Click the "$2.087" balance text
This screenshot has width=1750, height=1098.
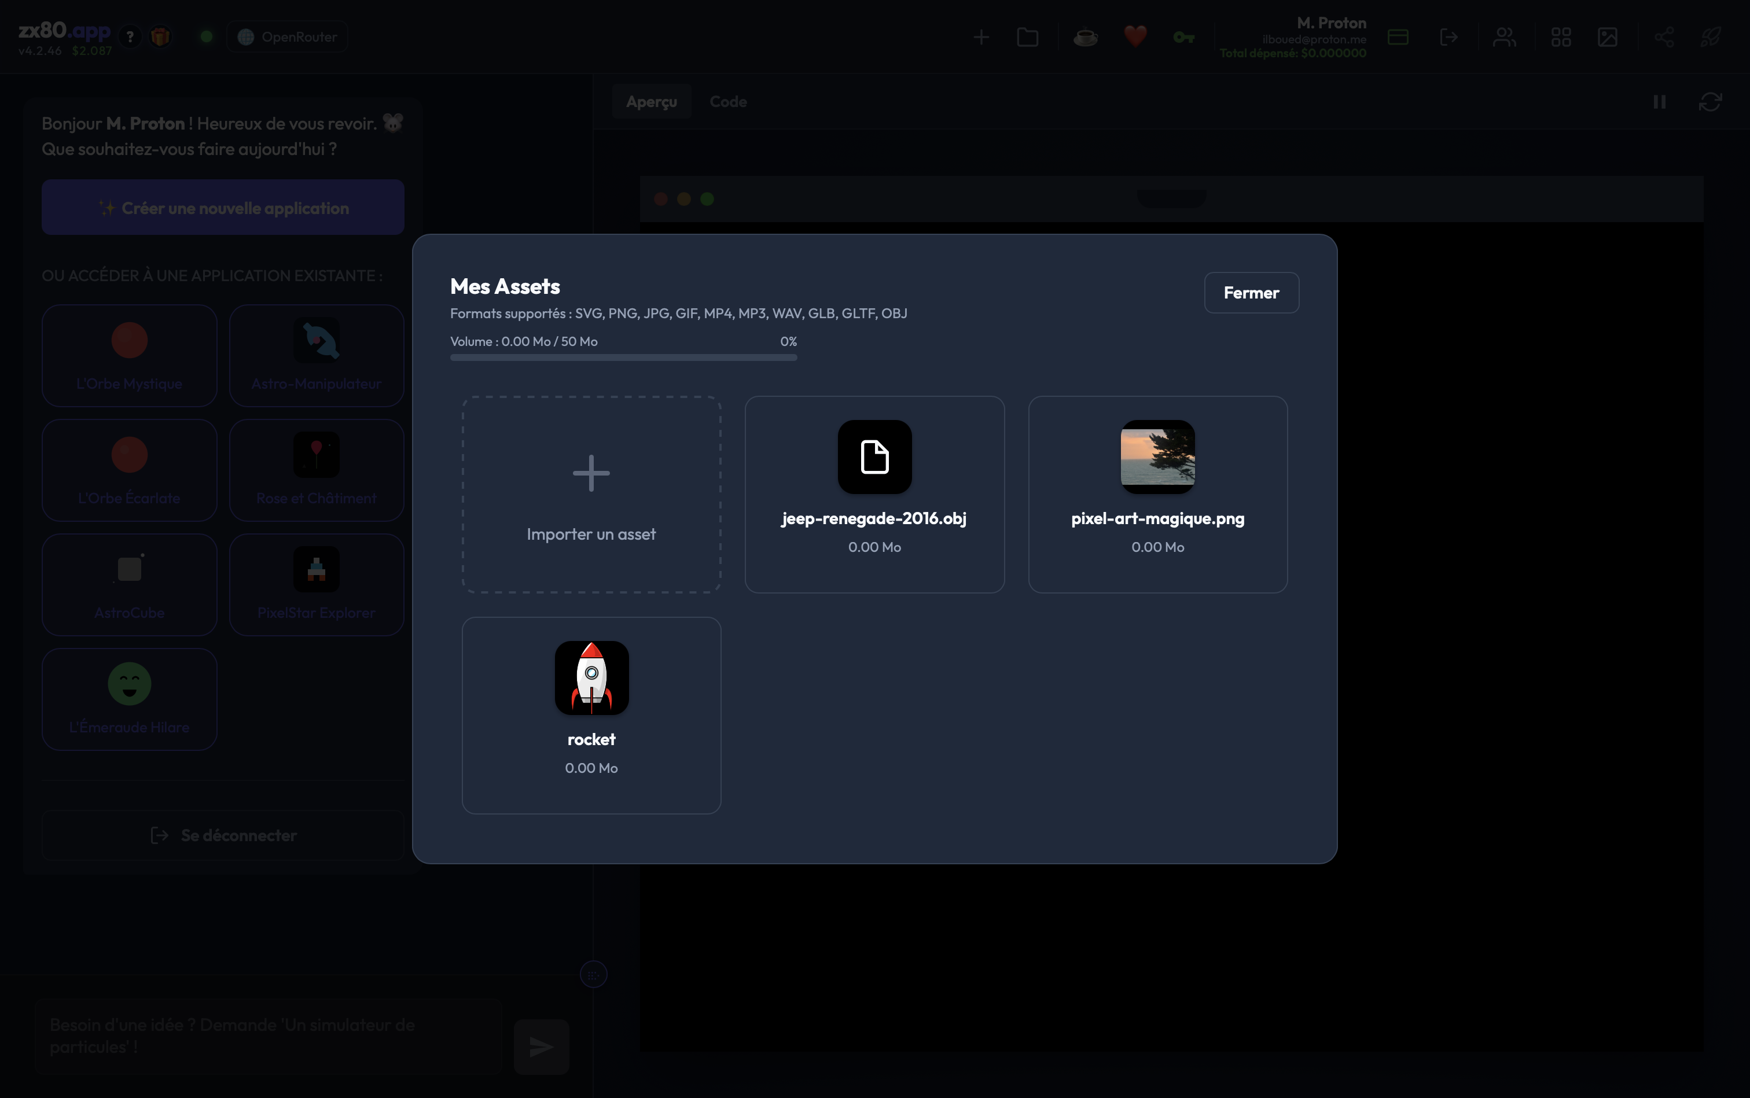(x=92, y=51)
